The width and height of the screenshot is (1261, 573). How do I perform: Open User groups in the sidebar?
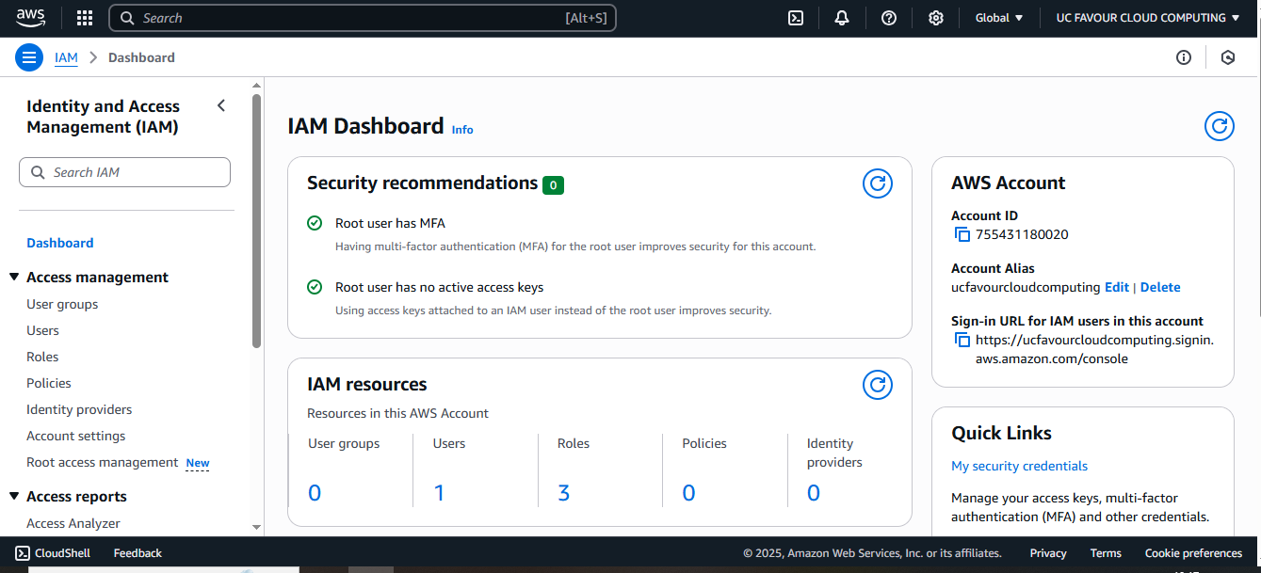[x=62, y=304]
